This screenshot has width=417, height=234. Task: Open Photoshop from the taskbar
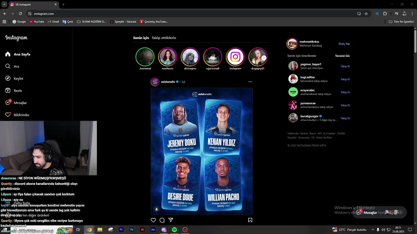pos(132,229)
